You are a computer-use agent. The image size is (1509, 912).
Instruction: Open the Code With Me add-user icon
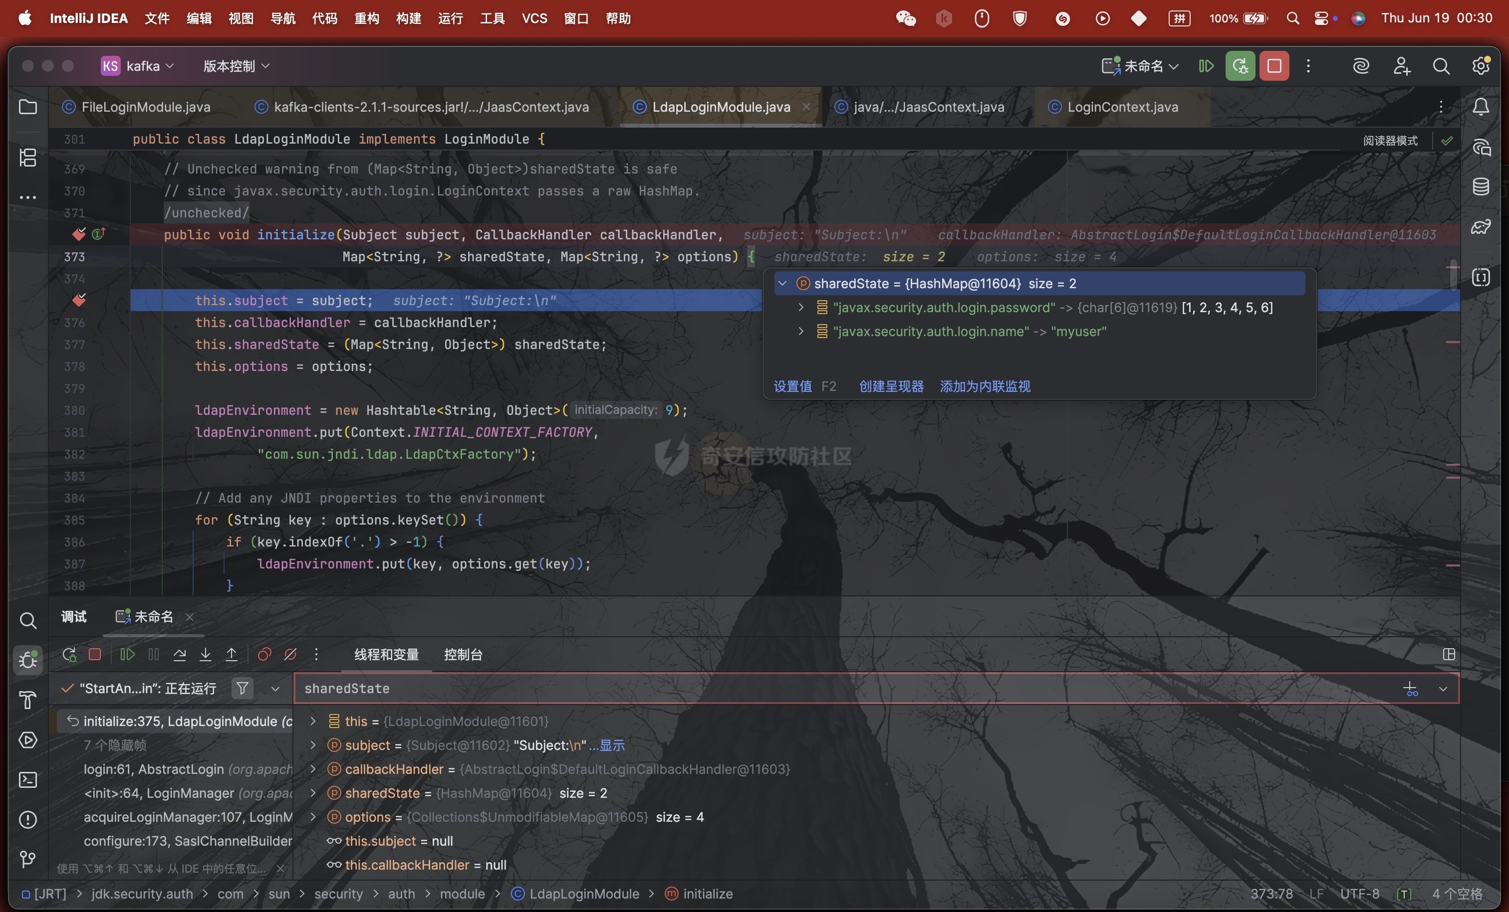point(1402,65)
